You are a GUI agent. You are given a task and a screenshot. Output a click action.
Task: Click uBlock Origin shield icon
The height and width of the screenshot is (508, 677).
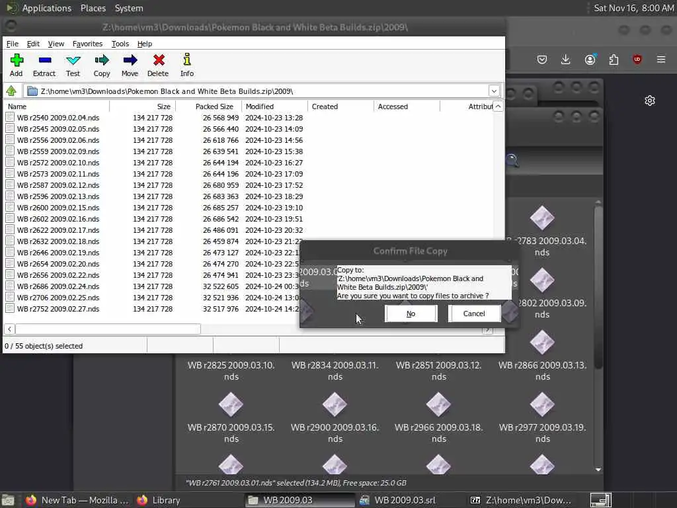point(637,60)
